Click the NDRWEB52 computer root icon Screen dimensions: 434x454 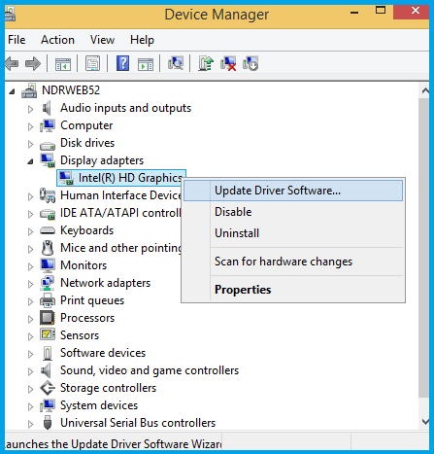click(29, 90)
